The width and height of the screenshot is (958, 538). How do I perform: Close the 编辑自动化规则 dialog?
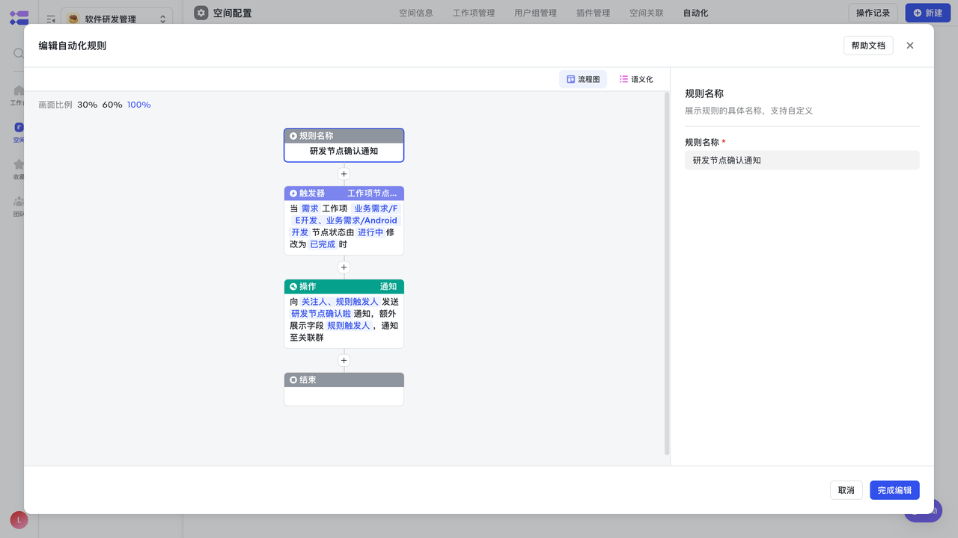point(910,46)
